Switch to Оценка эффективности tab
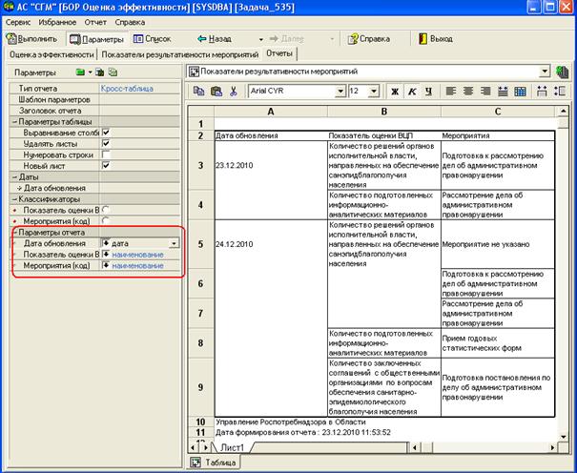 (52, 54)
